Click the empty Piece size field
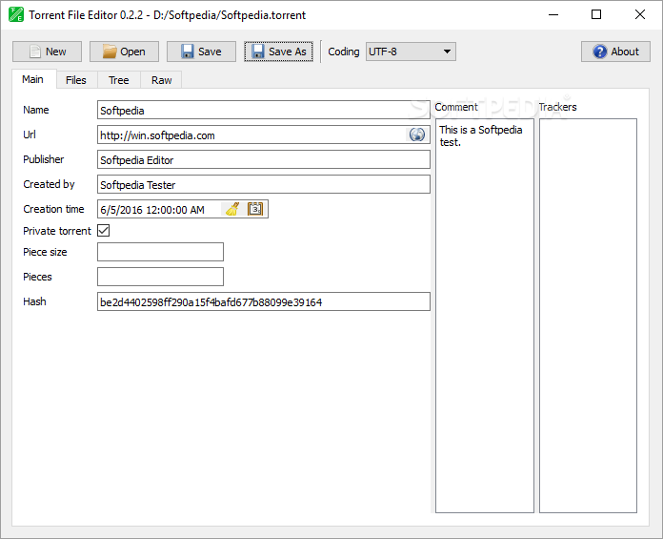 click(x=160, y=252)
